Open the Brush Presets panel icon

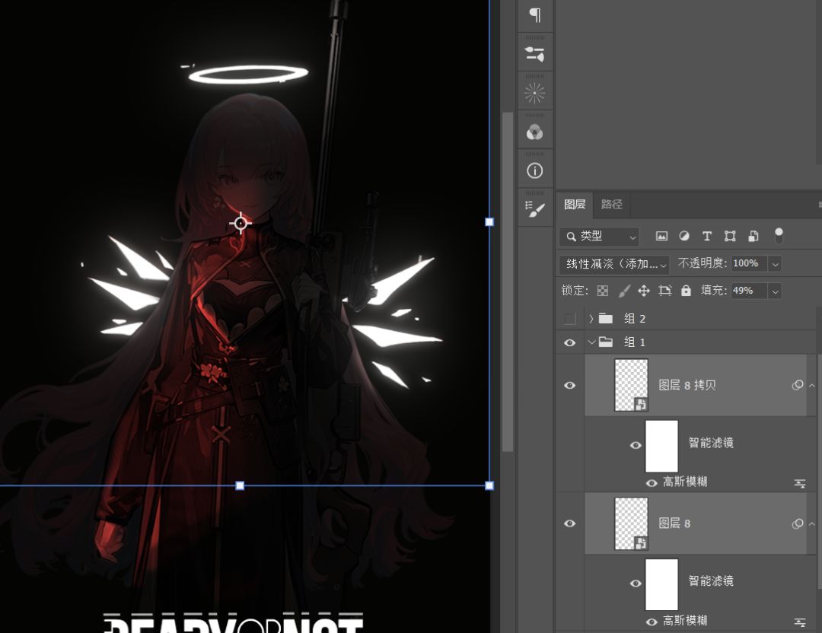tap(535, 209)
